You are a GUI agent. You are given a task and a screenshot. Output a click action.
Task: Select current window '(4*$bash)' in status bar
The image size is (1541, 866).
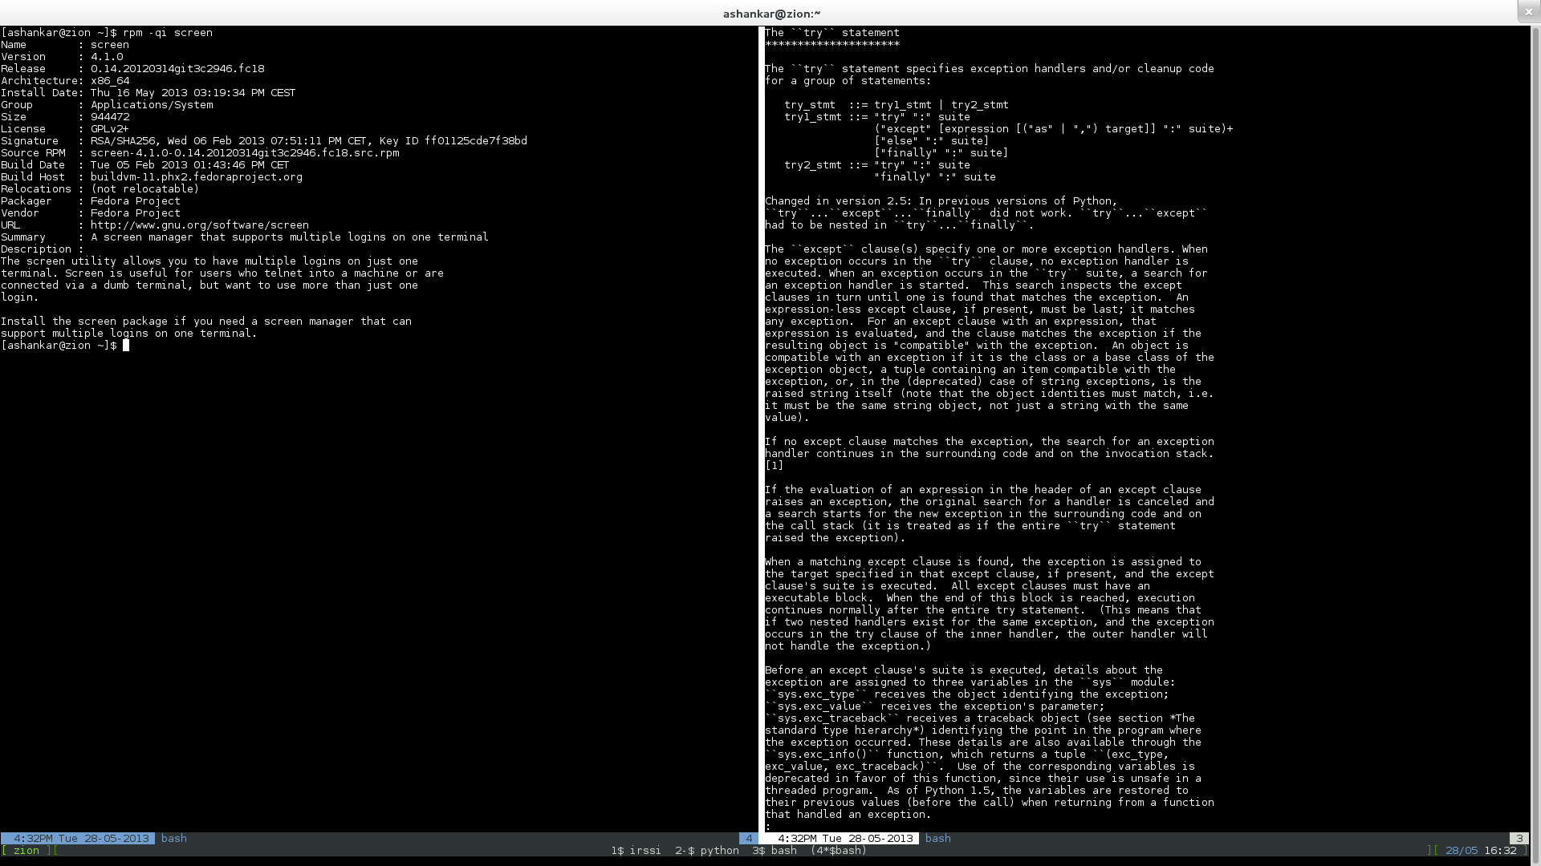(x=839, y=851)
